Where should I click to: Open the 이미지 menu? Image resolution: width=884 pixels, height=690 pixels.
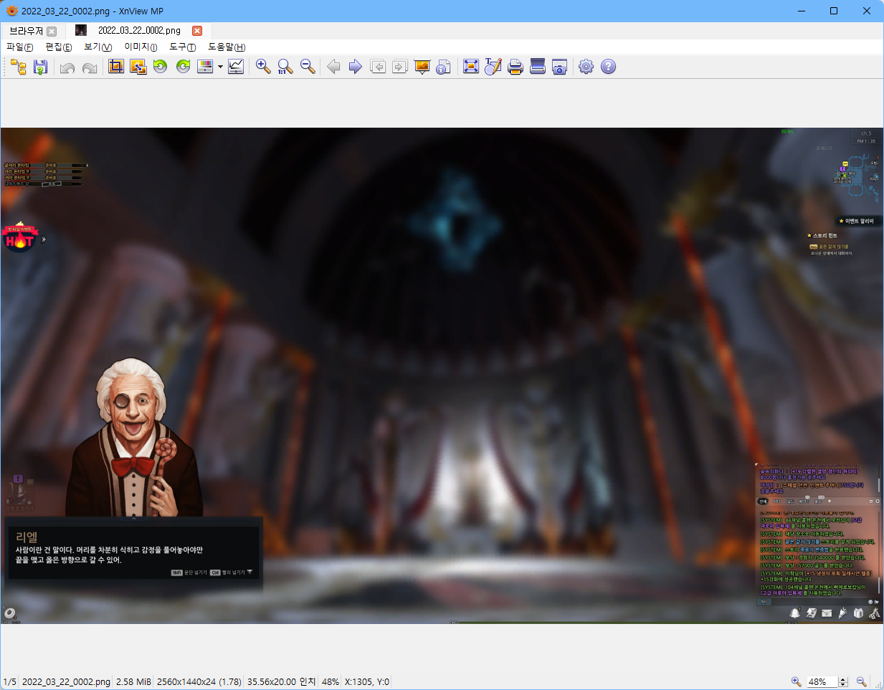click(x=141, y=47)
